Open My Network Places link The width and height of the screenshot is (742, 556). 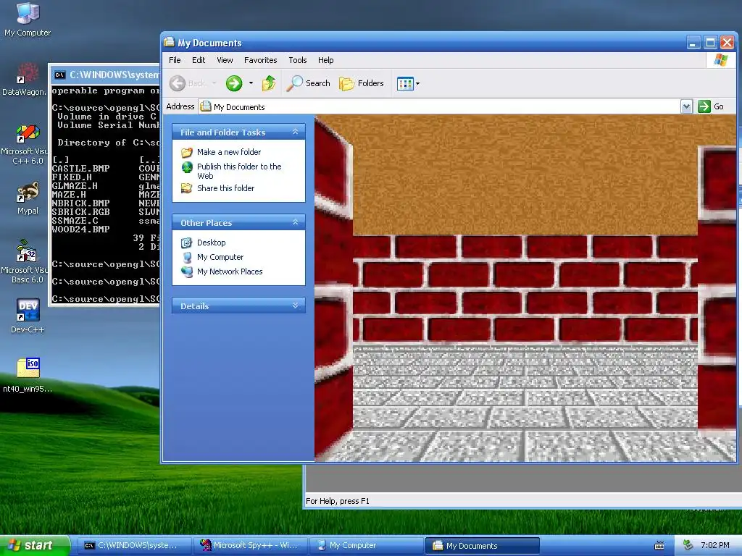point(230,271)
